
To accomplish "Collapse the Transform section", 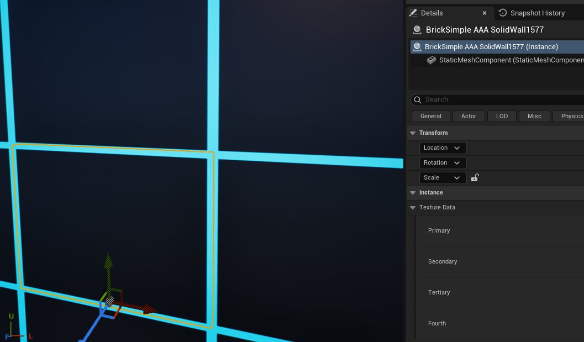I will 413,133.
